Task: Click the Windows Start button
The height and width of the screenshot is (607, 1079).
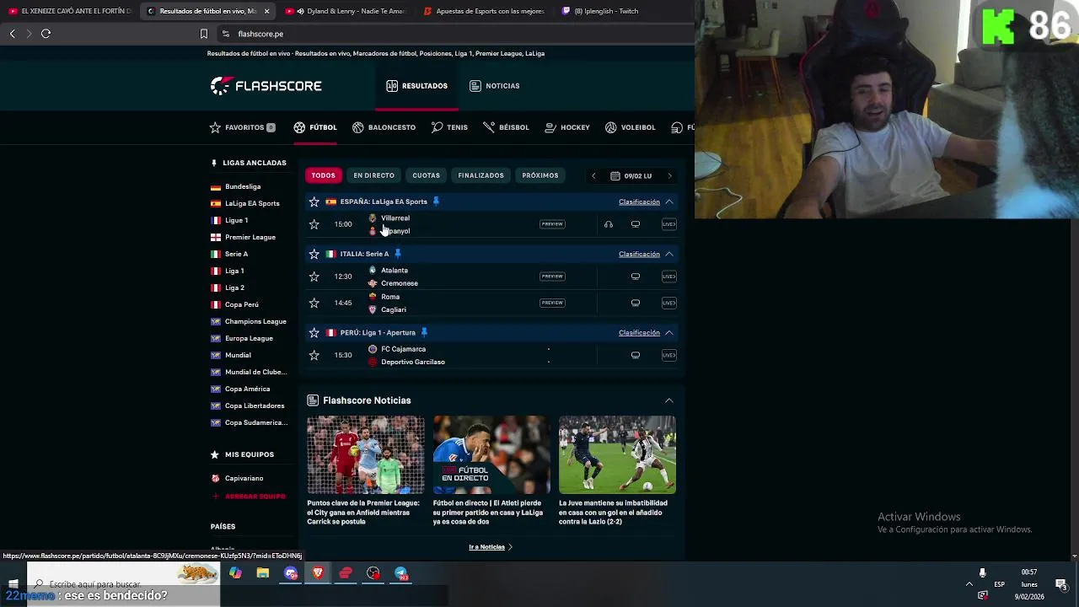Action: 13,583
